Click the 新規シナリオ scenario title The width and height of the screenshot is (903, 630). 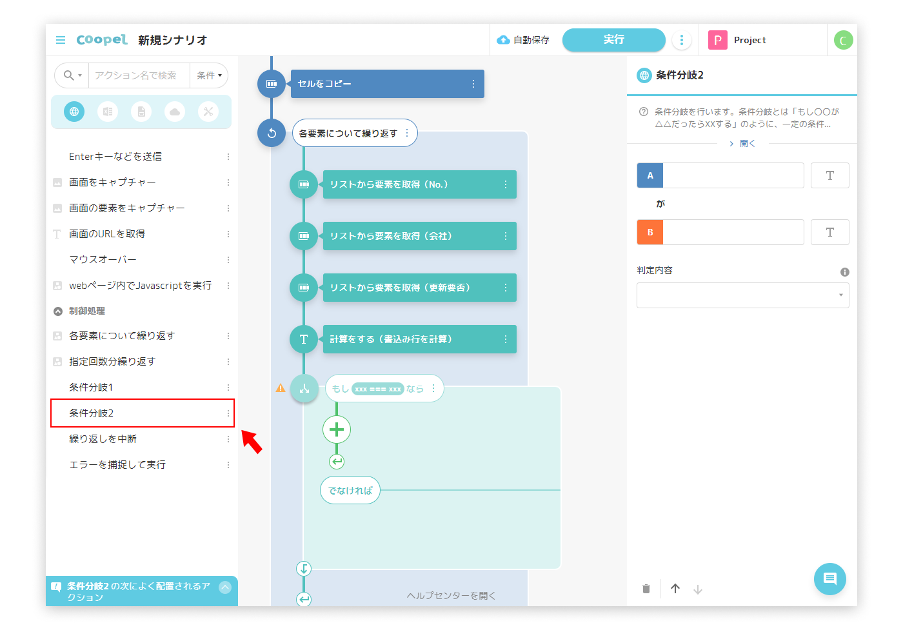point(173,40)
